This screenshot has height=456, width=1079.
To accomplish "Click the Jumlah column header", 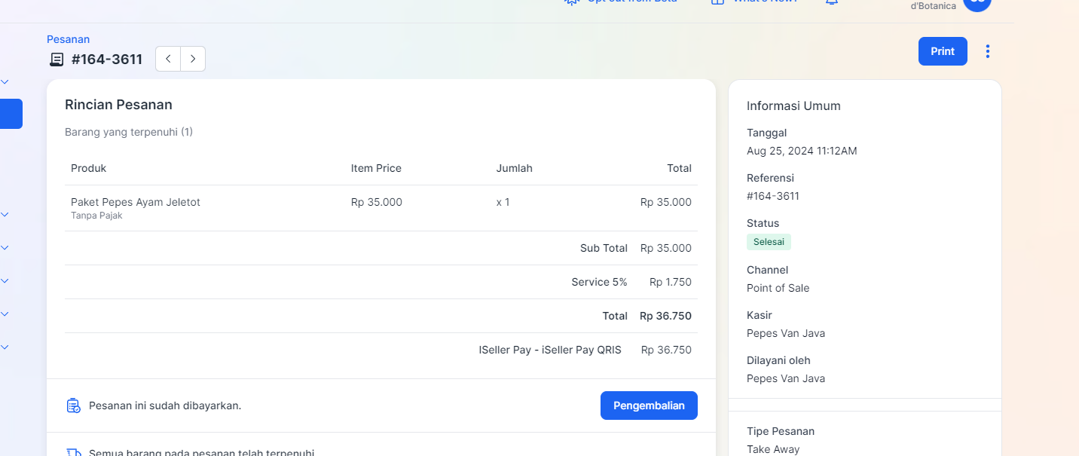I will (514, 168).
